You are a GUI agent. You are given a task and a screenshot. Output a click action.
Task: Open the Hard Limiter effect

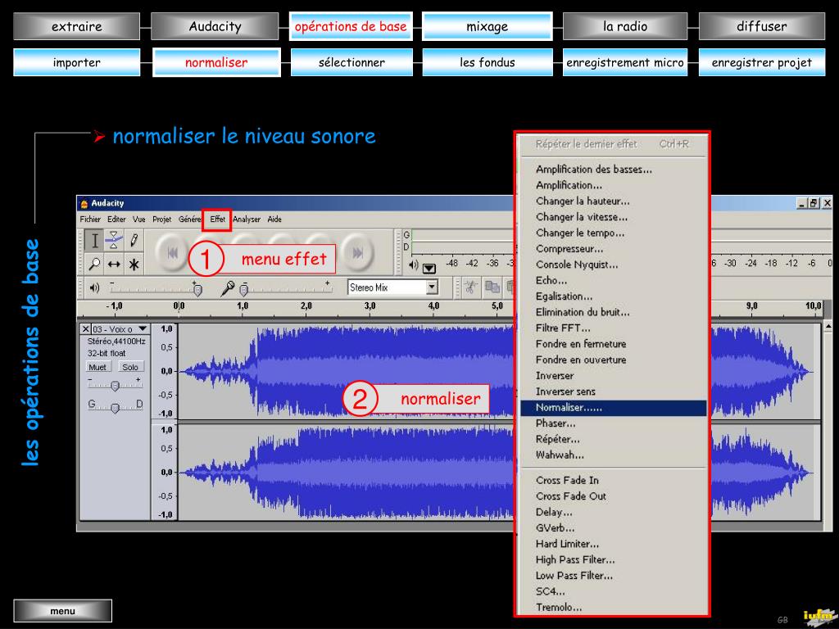(x=613, y=544)
